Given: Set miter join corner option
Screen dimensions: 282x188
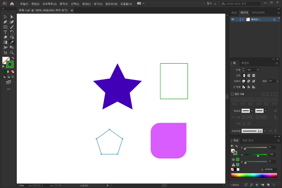Looking at the screenshot, I should click(x=244, y=81).
